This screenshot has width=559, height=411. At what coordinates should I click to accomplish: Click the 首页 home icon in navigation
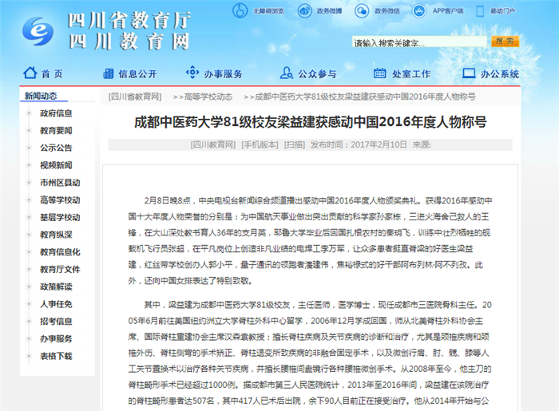[x=31, y=73]
